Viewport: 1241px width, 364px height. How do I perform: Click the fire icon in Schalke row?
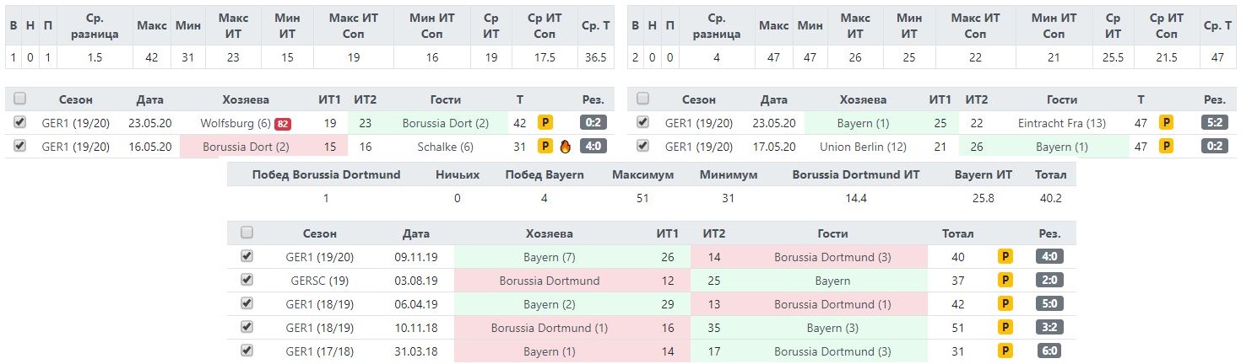tap(565, 147)
